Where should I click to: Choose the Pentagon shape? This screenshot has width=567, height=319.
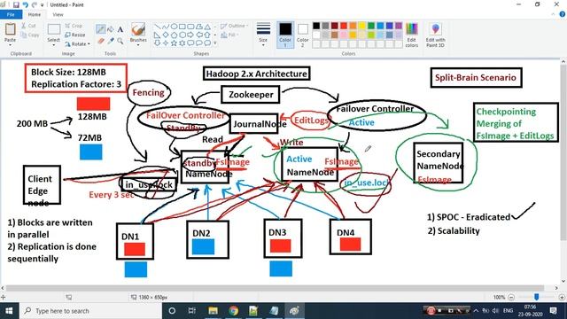[174, 35]
